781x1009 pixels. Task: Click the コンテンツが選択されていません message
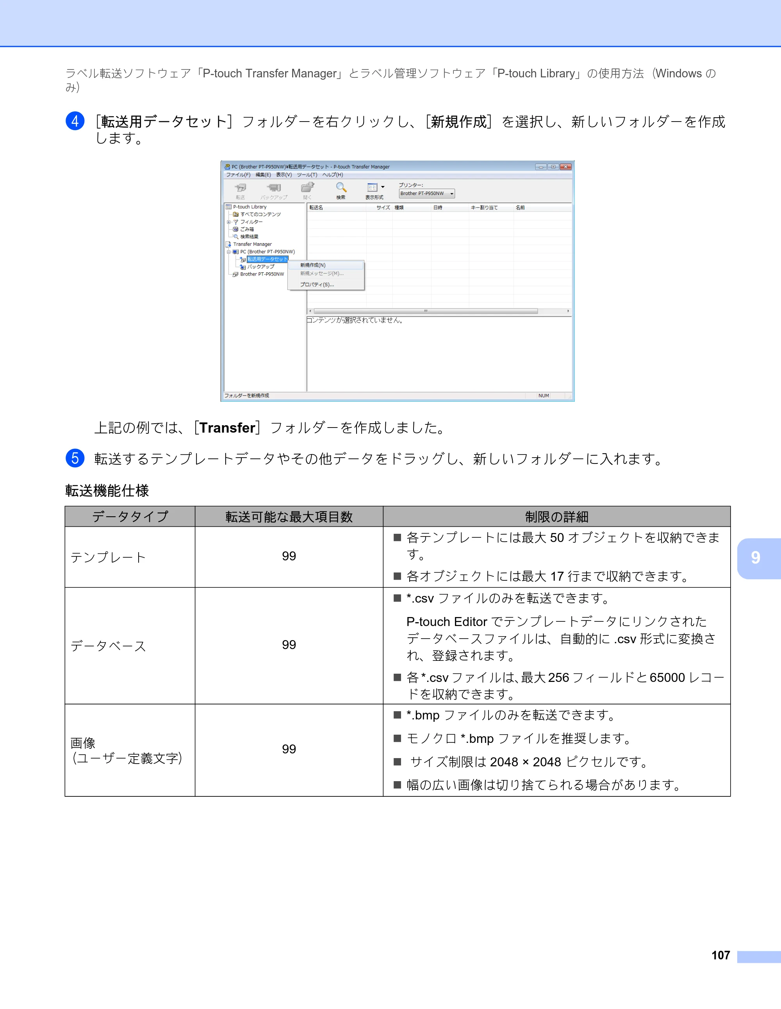point(355,320)
